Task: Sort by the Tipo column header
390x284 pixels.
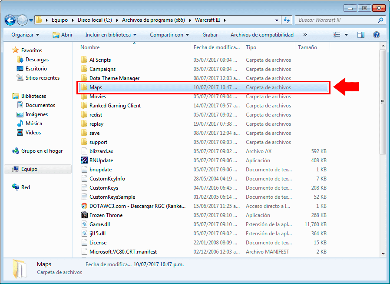Action: point(269,47)
